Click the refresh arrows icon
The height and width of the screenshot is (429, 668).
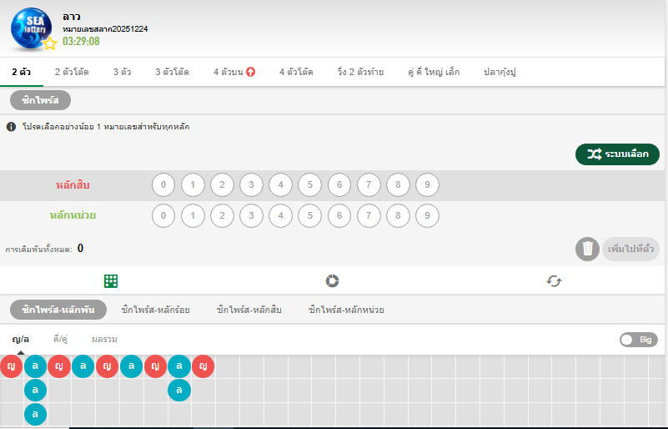[554, 281]
